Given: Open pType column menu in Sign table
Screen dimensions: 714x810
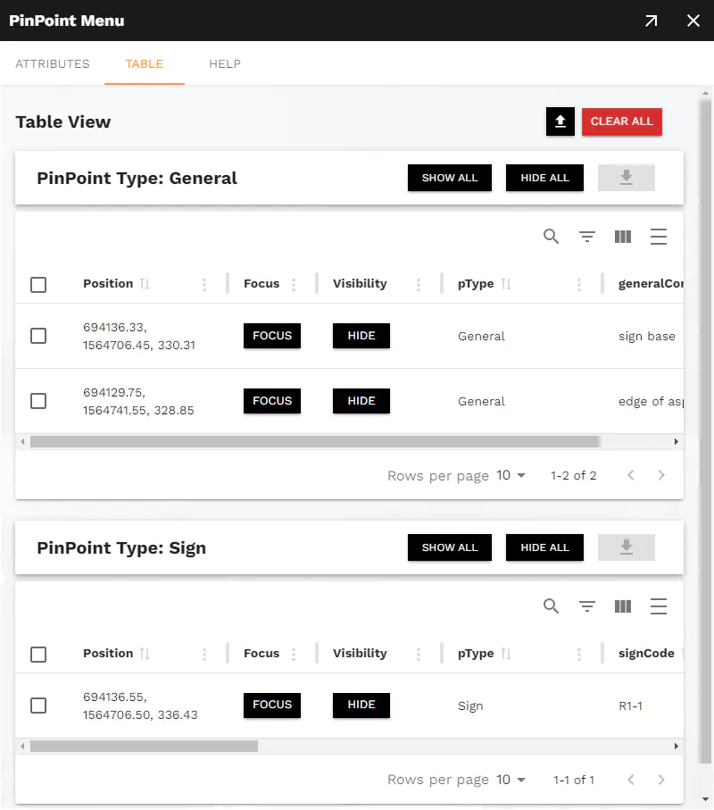Looking at the screenshot, I should (x=578, y=655).
